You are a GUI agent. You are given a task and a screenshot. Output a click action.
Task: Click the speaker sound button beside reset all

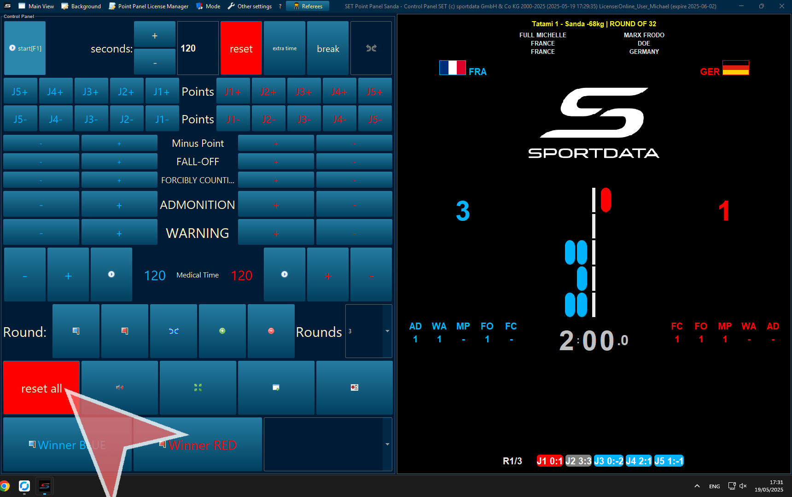(x=120, y=387)
